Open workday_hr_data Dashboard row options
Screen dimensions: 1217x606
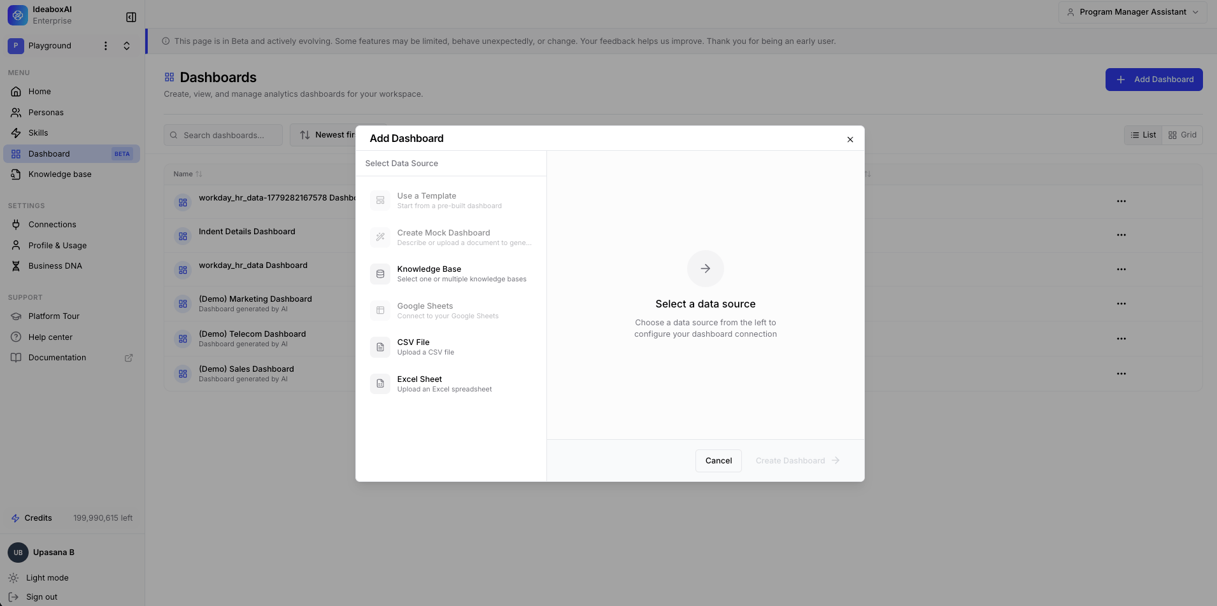click(1121, 269)
